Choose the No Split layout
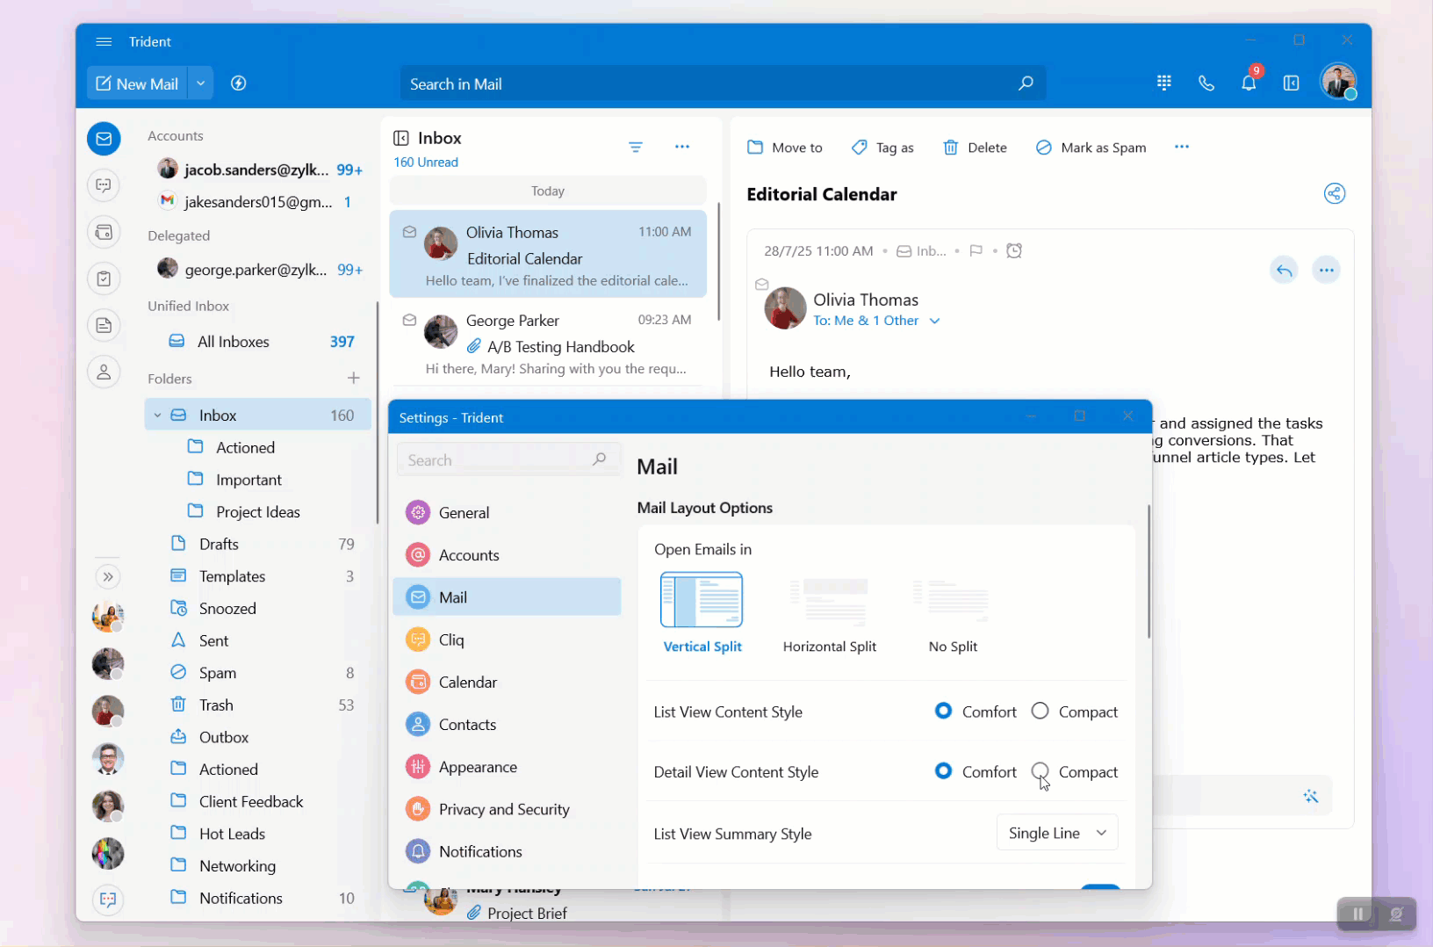The image size is (1433, 947). click(953, 613)
